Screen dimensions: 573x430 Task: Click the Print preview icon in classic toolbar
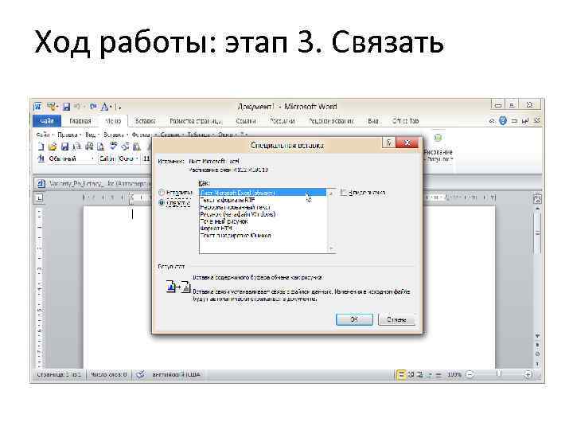pos(101,147)
